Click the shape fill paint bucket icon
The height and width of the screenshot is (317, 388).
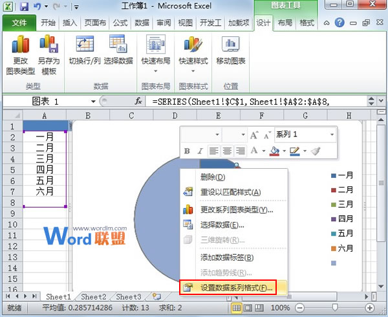point(274,151)
